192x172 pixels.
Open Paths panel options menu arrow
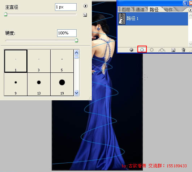click(190, 10)
